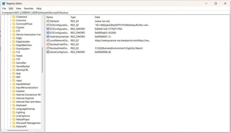Click the Registry Editor app icon in title bar
Screen dimensions: 231x133
pyautogui.click(x=4, y=3)
